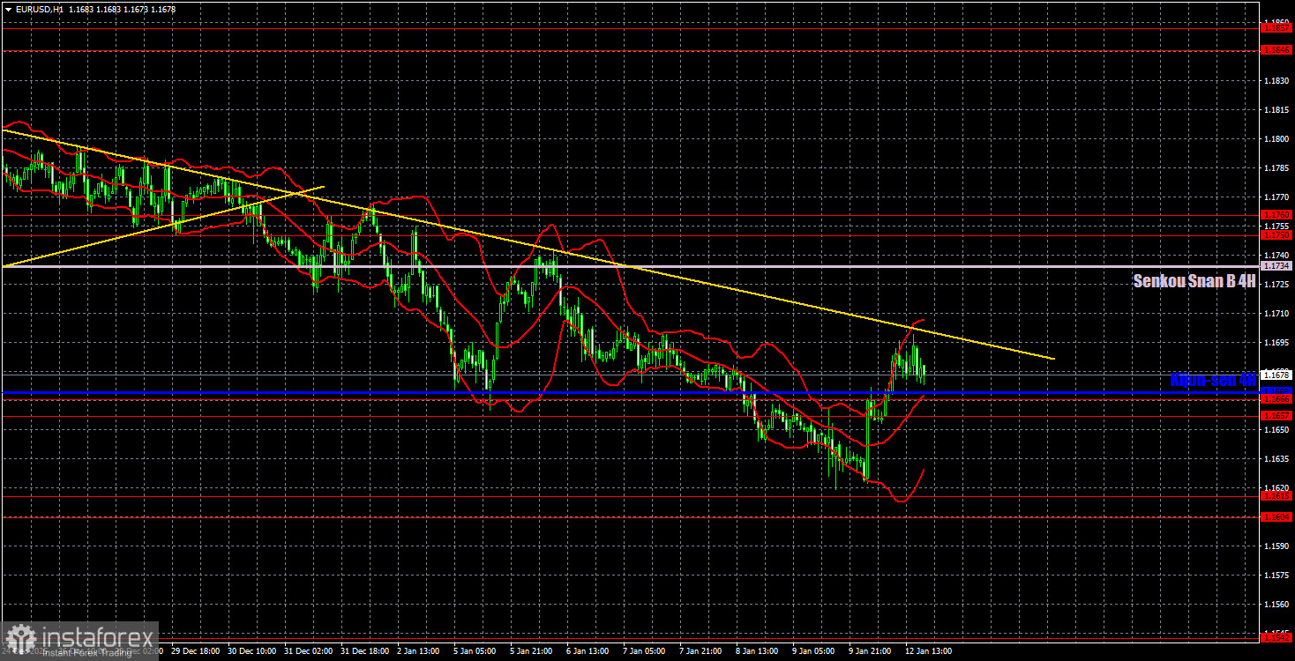Image resolution: width=1295 pixels, height=661 pixels.
Task: Open the EURUSD,H1 chart dropdown arrow
Action: click(8, 9)
